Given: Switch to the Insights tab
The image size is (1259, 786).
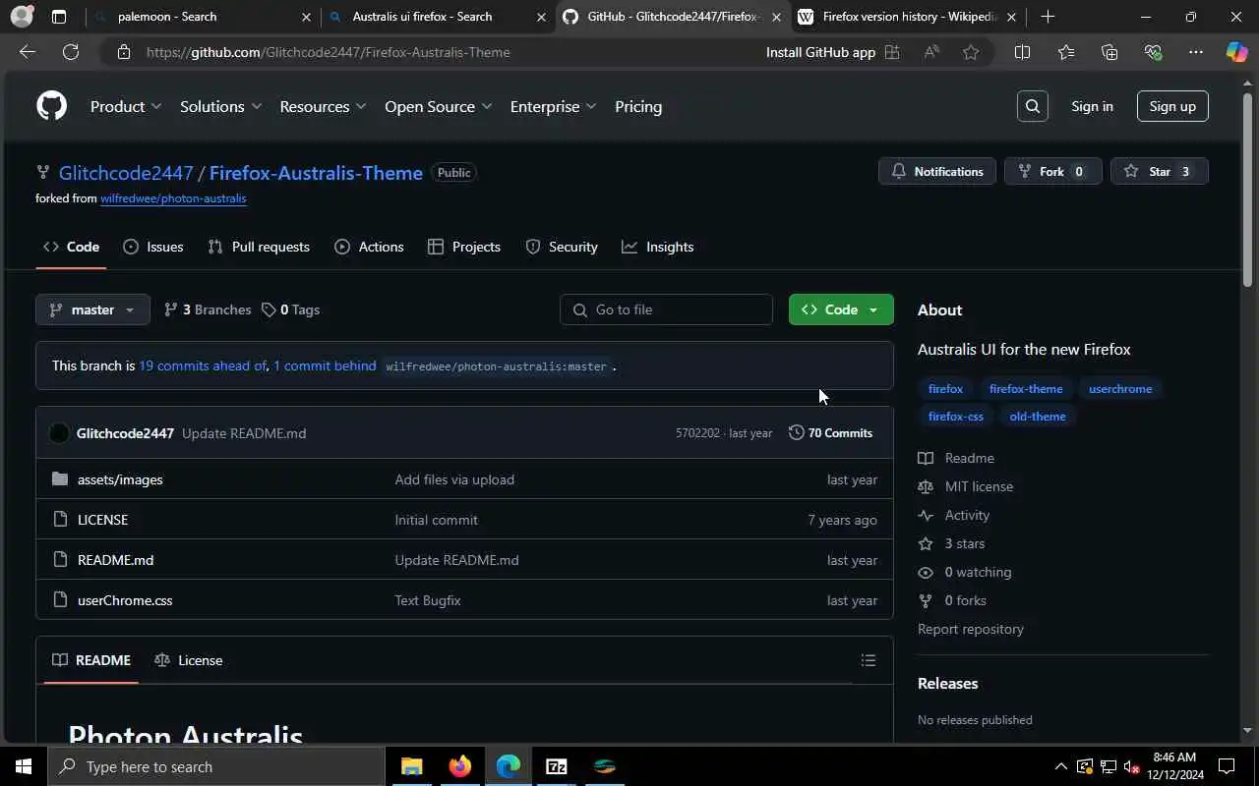Looking at the screenshot, I should [x=658, y=247].
